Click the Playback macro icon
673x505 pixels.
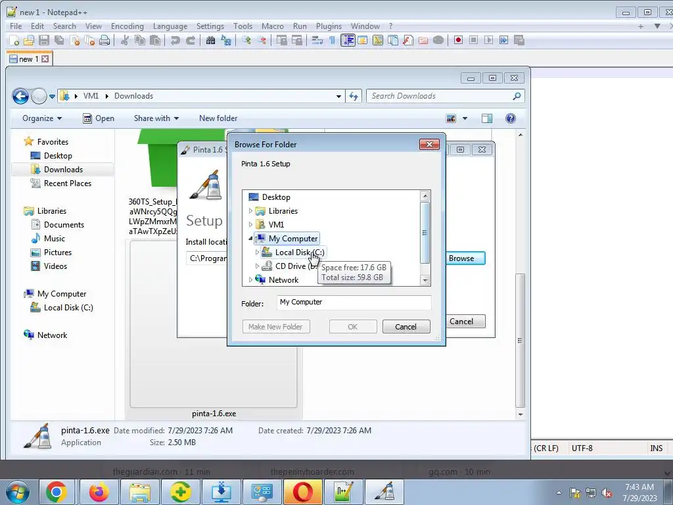click(x=488, y=40)
